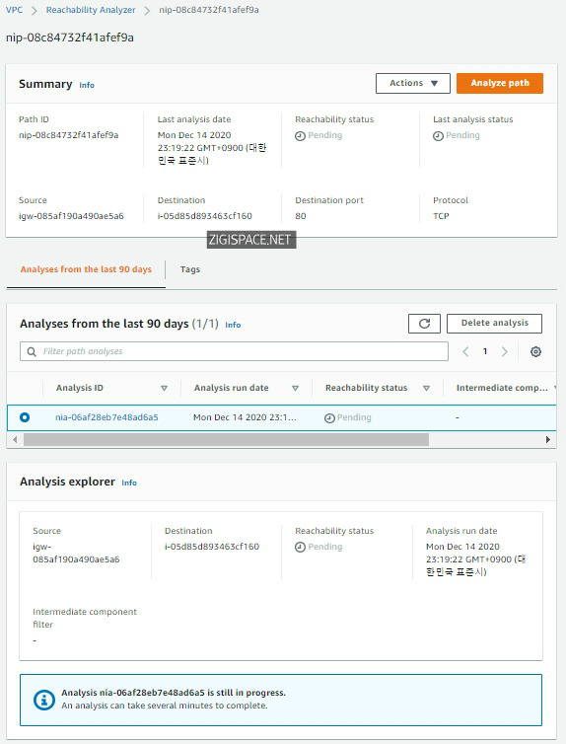Image resolution: width=566 pixels, height=744 pixels.
Task: Click Pending clock icon in table row
Action: tap(329, 418)
